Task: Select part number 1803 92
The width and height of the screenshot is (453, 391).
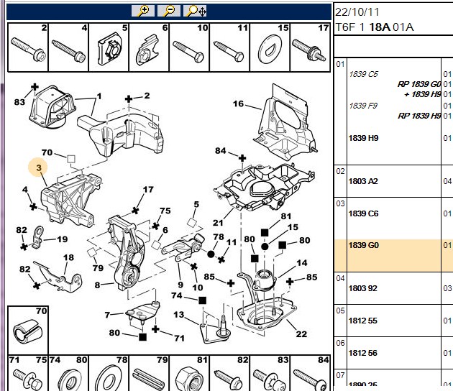Action: 362,288
